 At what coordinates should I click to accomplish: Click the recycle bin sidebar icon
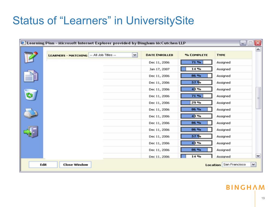coord(31,95)
